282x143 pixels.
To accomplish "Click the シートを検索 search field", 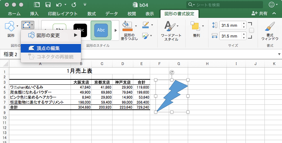I will (225, 5).
